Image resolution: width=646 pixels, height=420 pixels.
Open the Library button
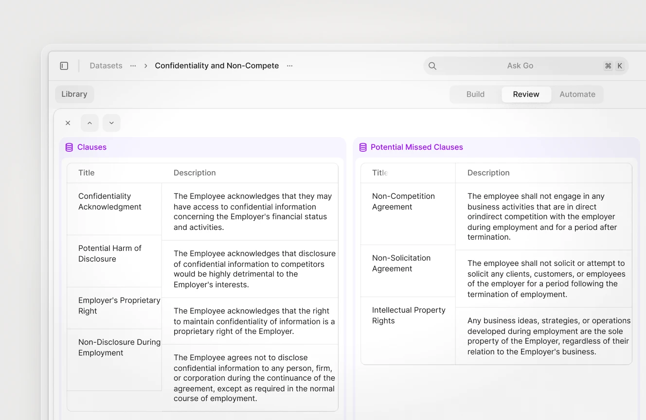pos(74,94)
